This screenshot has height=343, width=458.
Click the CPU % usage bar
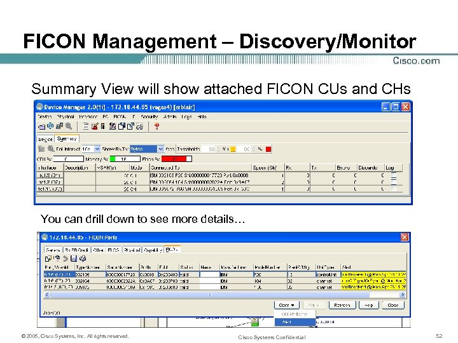coord(68,159)
